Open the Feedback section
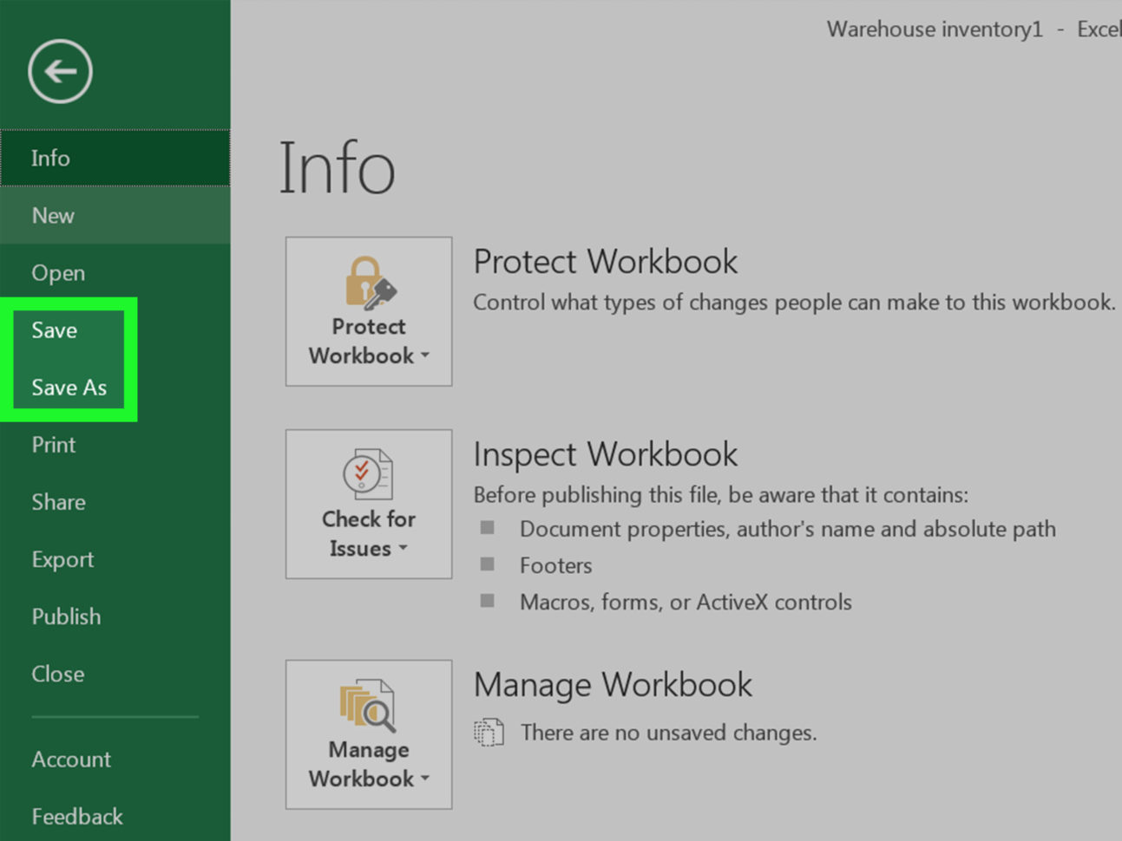Viewport: 1122px width, 841px height. (x=76, y=816)
